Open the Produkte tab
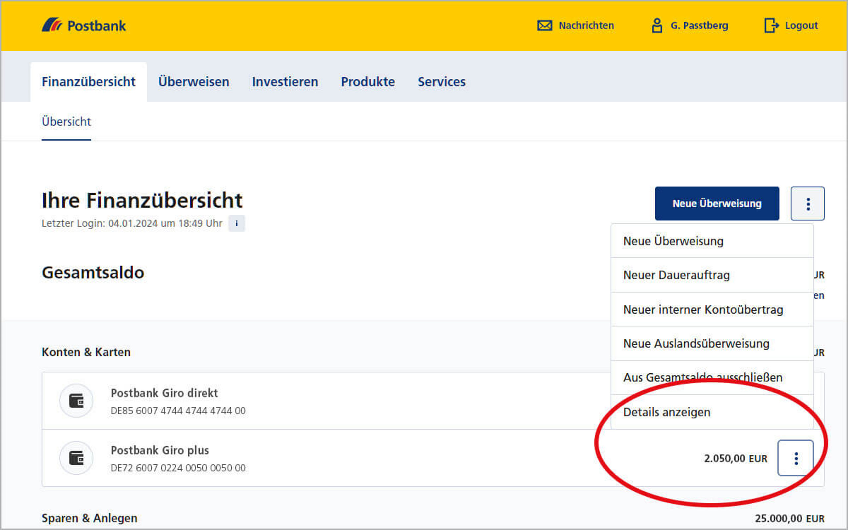 [368, 82]
